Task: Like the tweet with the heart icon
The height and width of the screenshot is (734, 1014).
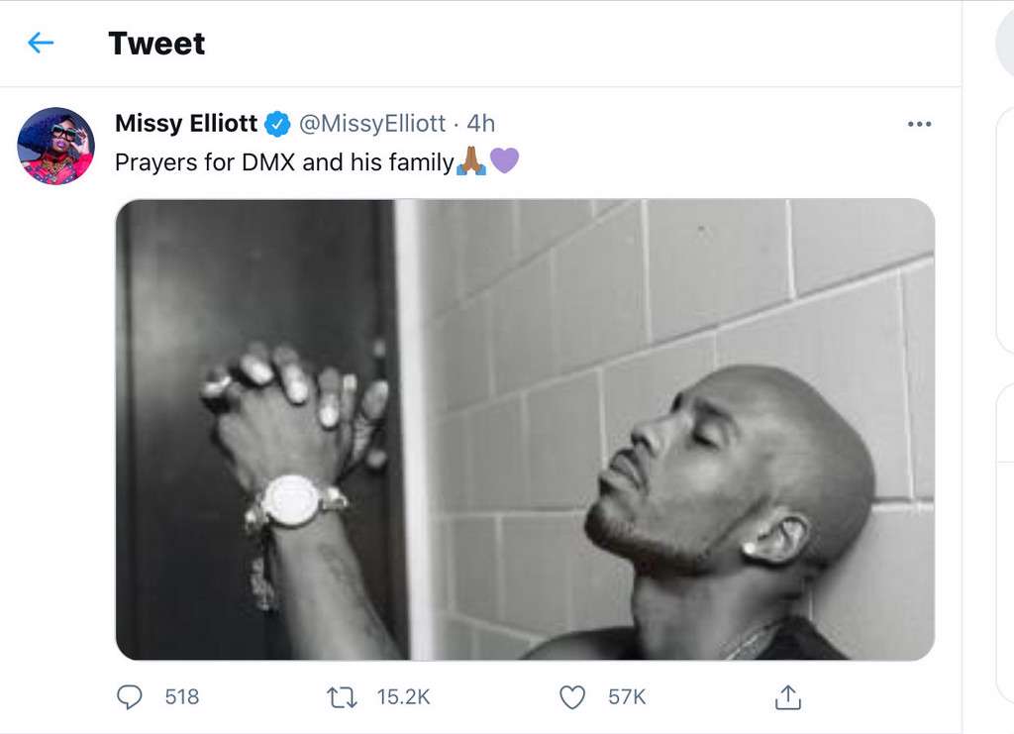Action: click(x=571, y=697)
